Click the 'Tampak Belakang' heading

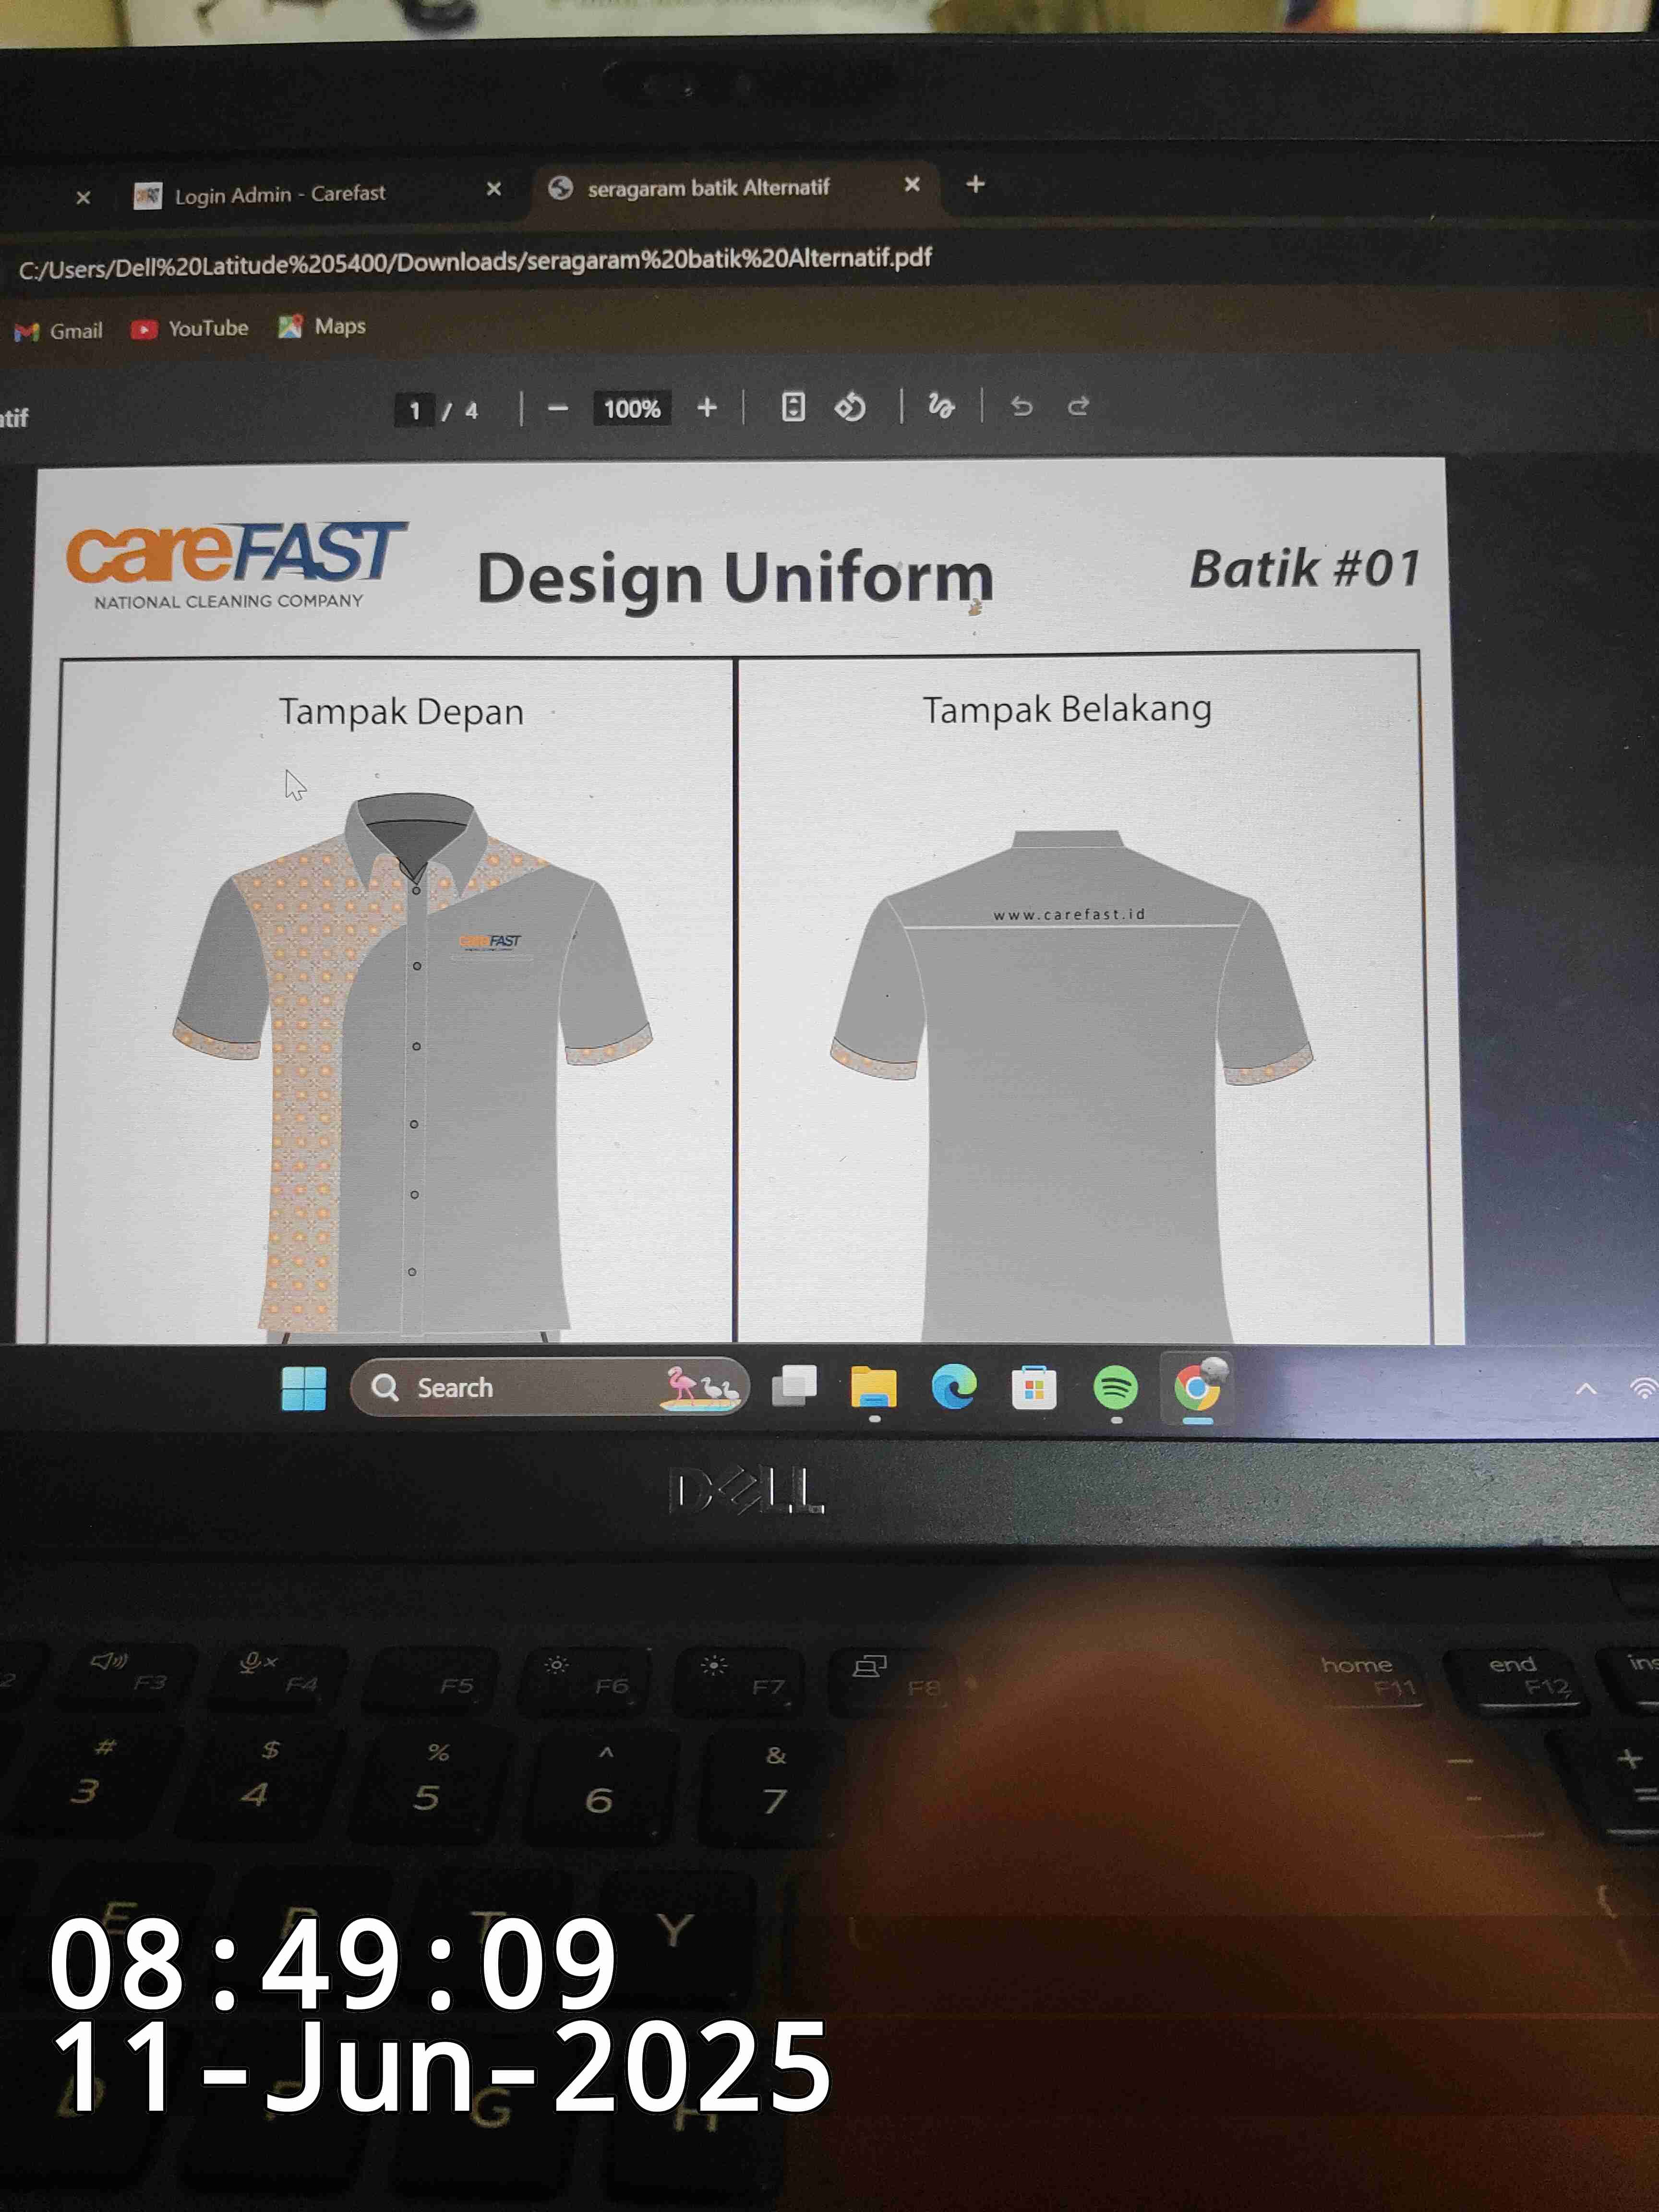1067,709
